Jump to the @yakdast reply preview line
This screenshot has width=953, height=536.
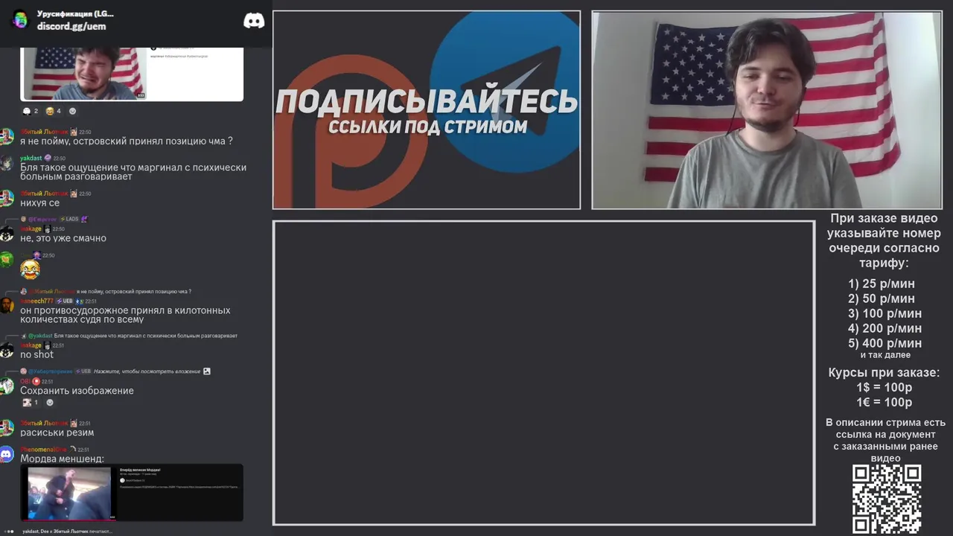click(x=133, y=336)
